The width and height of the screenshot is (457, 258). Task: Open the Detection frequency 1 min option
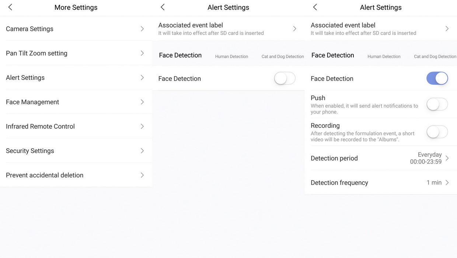(437, 183)
